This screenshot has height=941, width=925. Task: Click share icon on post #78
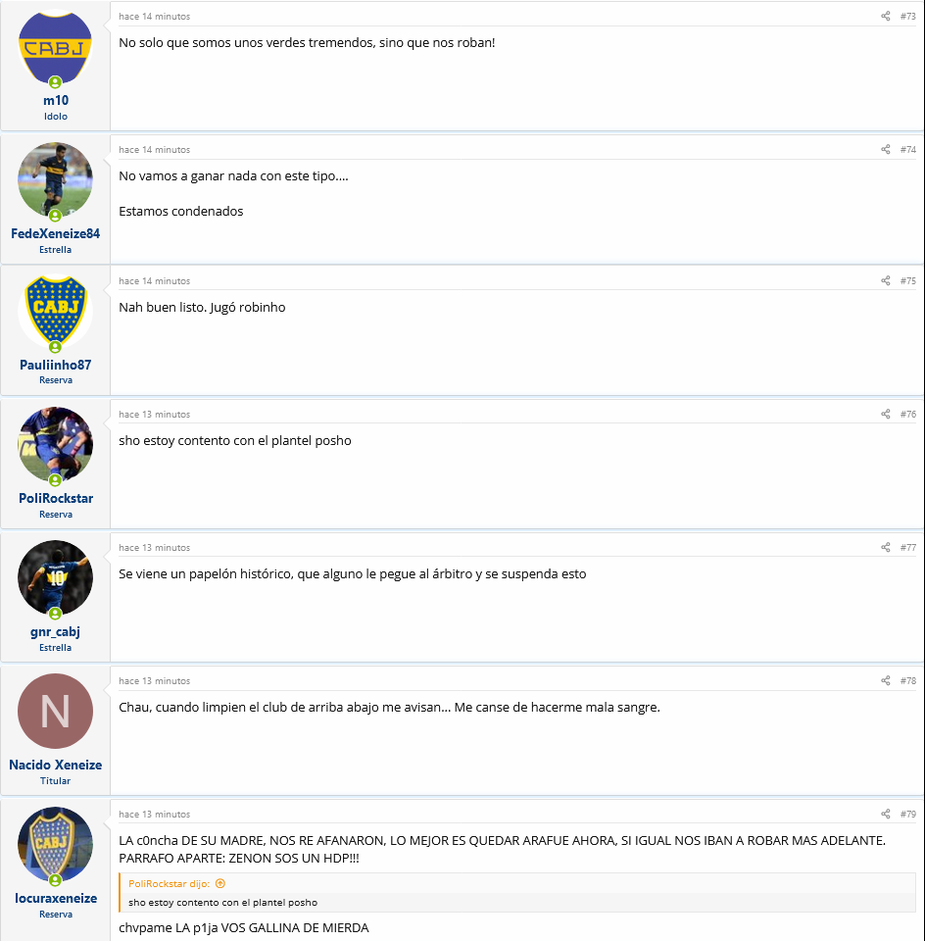885,680
